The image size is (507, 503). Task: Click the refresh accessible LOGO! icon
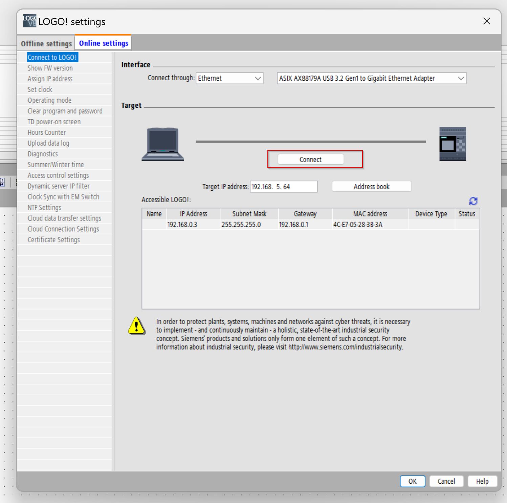[473, 201]
